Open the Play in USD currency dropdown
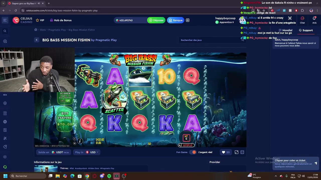This screenshot has height=180, width=321. (x=87, y=152)
